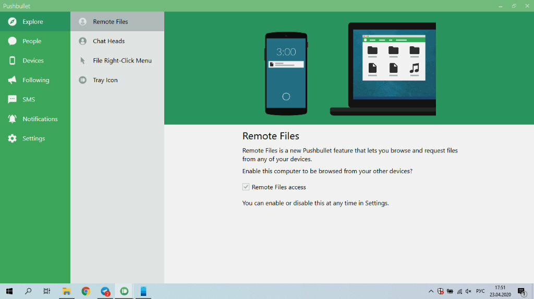Select the Remote Files list entry
The height and width of the screenshot is (299, 534).
117,21
